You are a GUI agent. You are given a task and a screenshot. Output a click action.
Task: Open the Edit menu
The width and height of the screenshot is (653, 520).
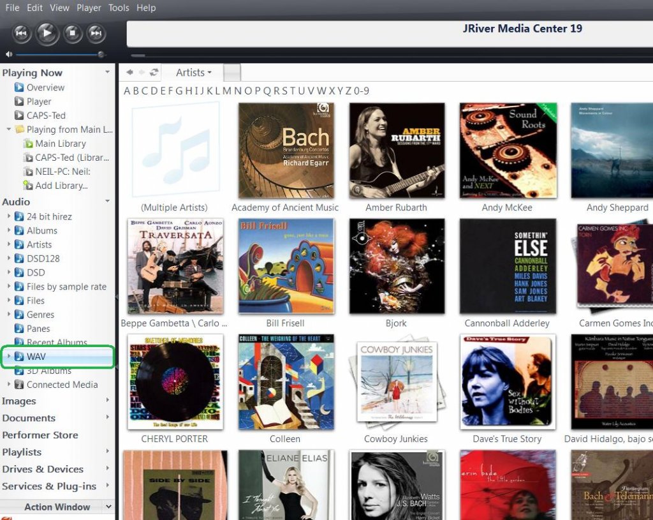click(x=34, y=8)
